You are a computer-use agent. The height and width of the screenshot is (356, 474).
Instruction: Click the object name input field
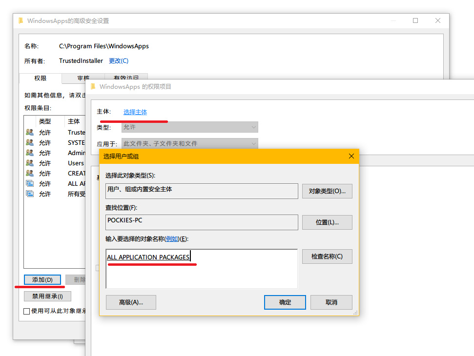click(201, 269)
